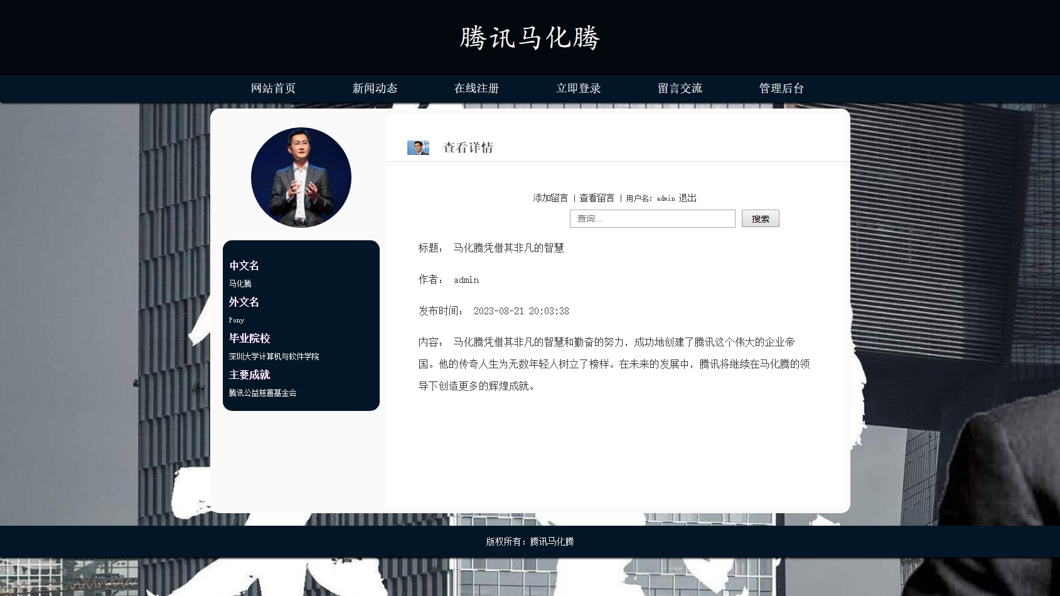
Task: Click the Pony value in sidebar
Action: coord(237,320)
